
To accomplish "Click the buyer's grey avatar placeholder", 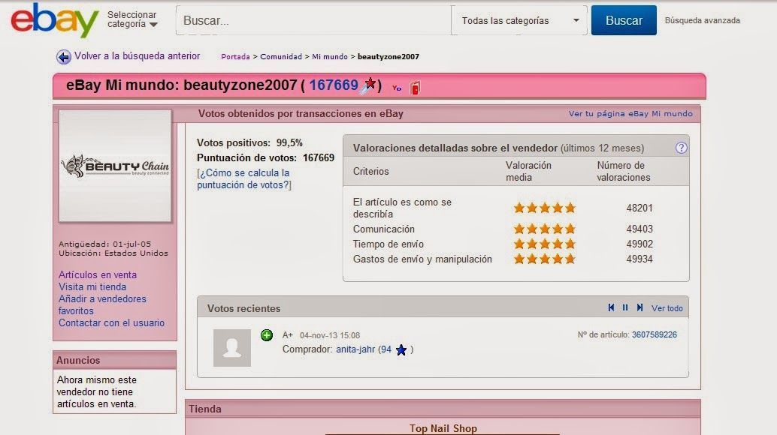I will (232, 348).
